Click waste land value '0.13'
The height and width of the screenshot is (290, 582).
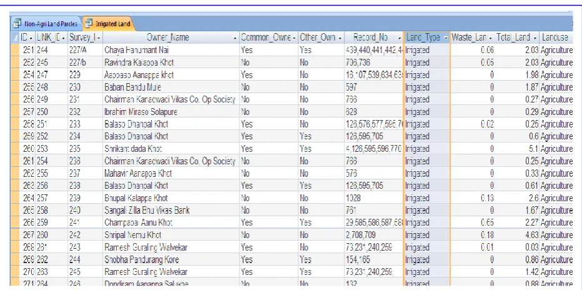(473, 197)
